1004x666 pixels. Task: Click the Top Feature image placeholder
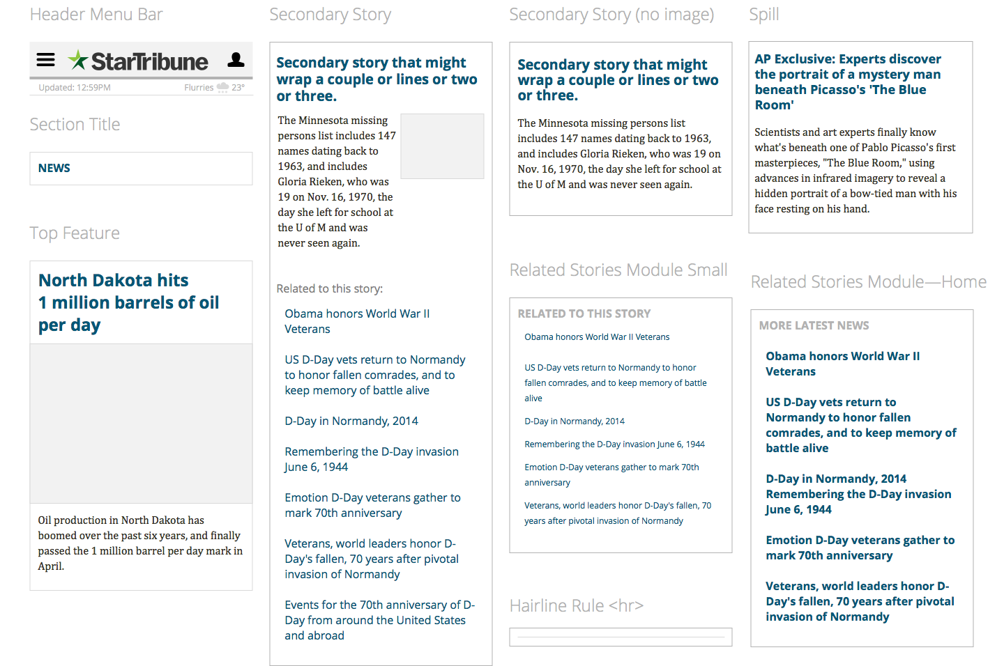pos(141,424)
